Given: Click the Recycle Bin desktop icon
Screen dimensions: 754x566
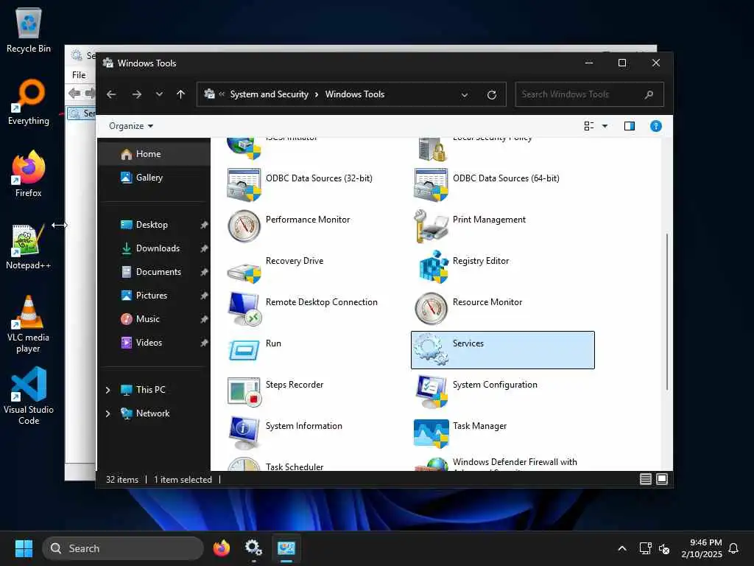Looking at the screenshot, I should click(29, 29).
